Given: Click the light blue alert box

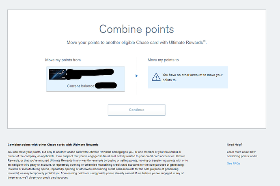Looking at the screenshot, I should pos(187,78).
